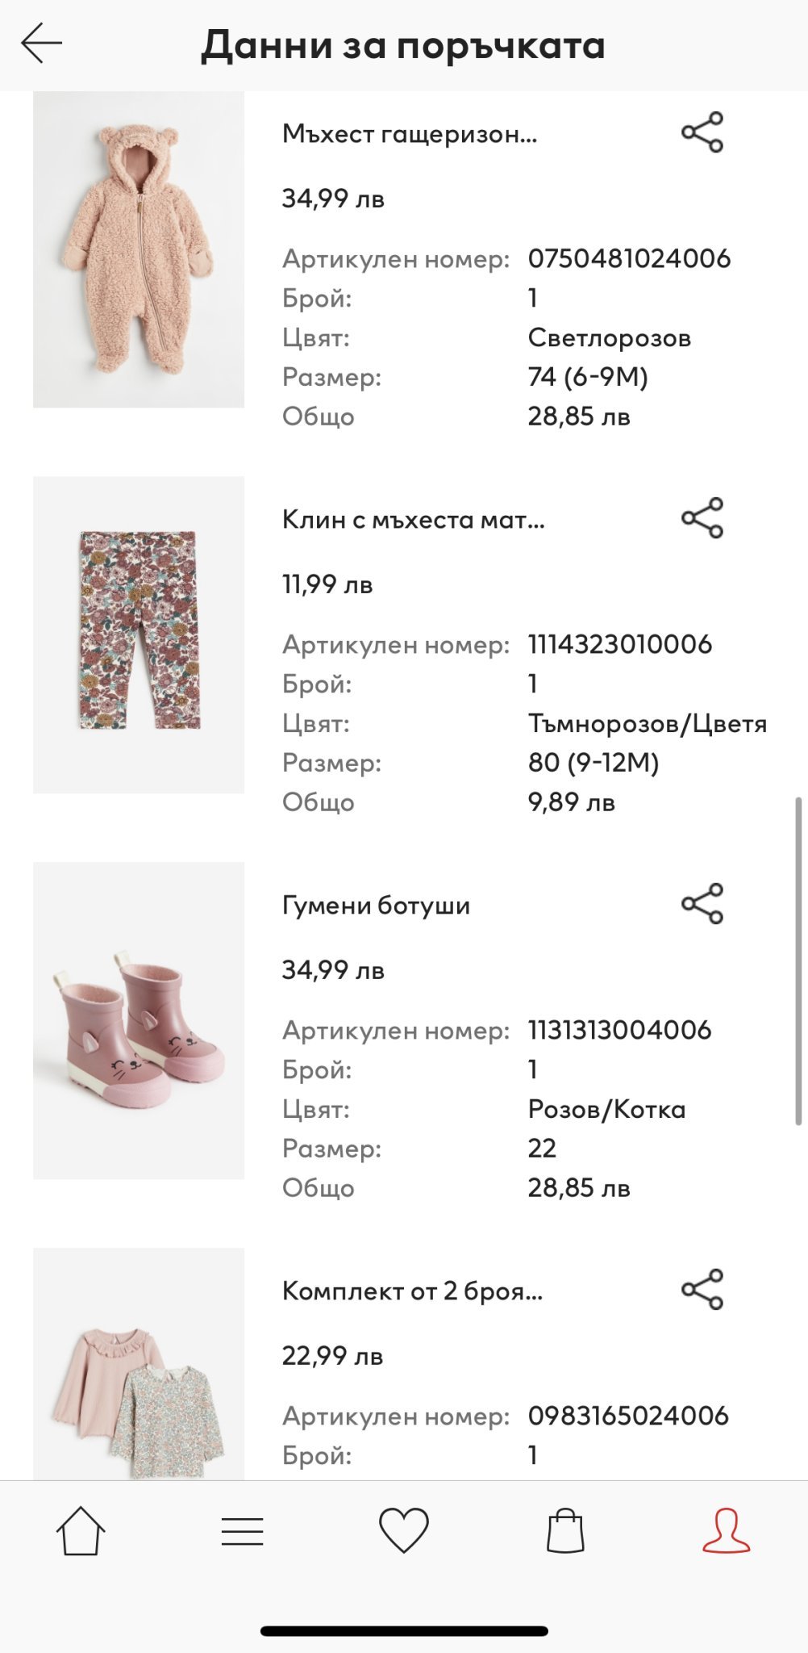Share the Комплект от 2 броя item
This screenshot has height=1653, width=808.
pos(702,1290)
